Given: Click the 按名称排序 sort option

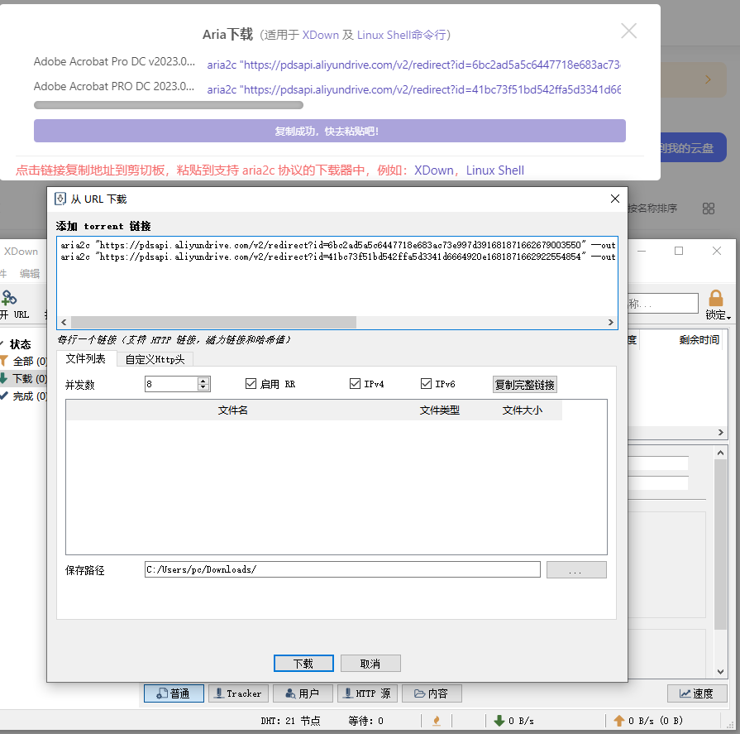Looking at the screenshot, I should [x=652, y=209].
